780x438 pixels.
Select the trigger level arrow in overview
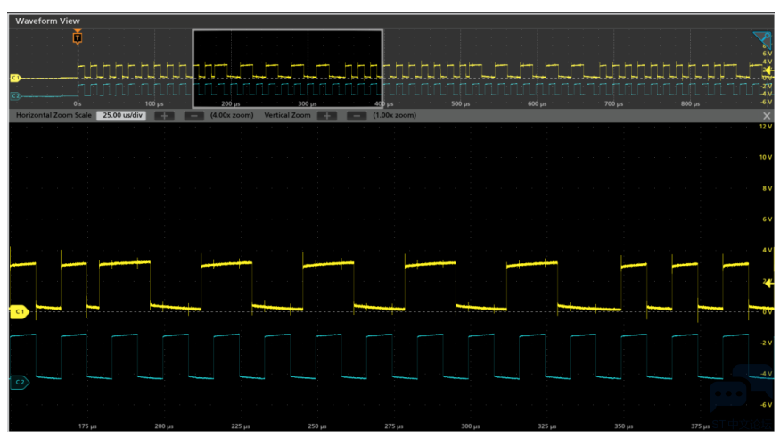point(769,70)
